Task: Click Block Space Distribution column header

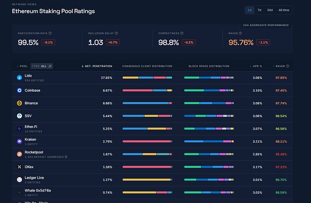Action: pyautogui.click(x=209, y=66)
